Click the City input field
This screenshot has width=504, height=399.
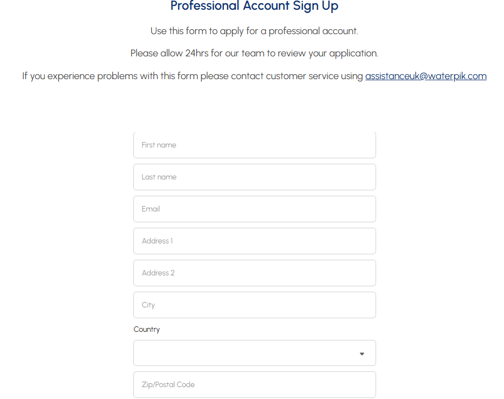[x=254, y=305]
